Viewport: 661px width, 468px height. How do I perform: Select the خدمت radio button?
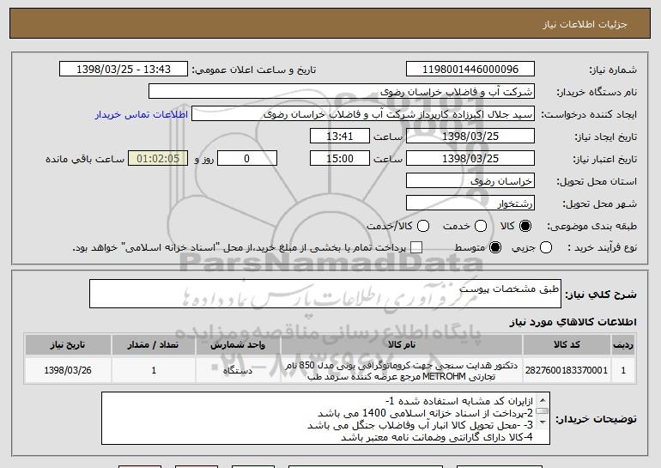tap(481, 226)
